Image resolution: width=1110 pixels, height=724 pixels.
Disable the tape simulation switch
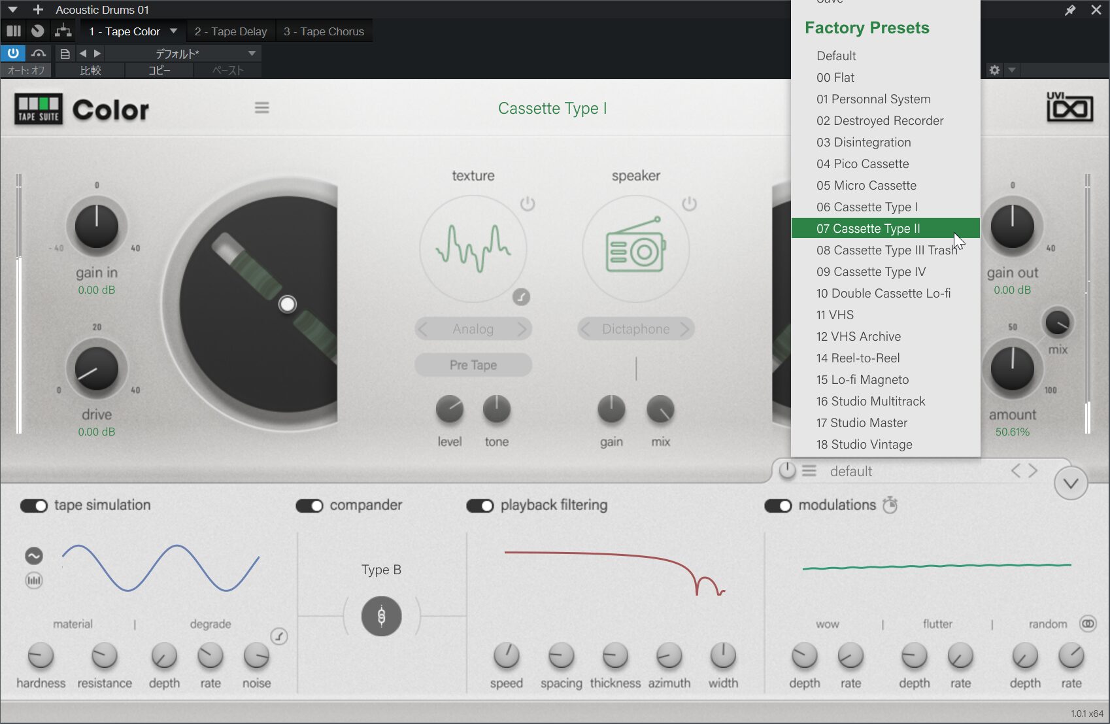point(34,506)
